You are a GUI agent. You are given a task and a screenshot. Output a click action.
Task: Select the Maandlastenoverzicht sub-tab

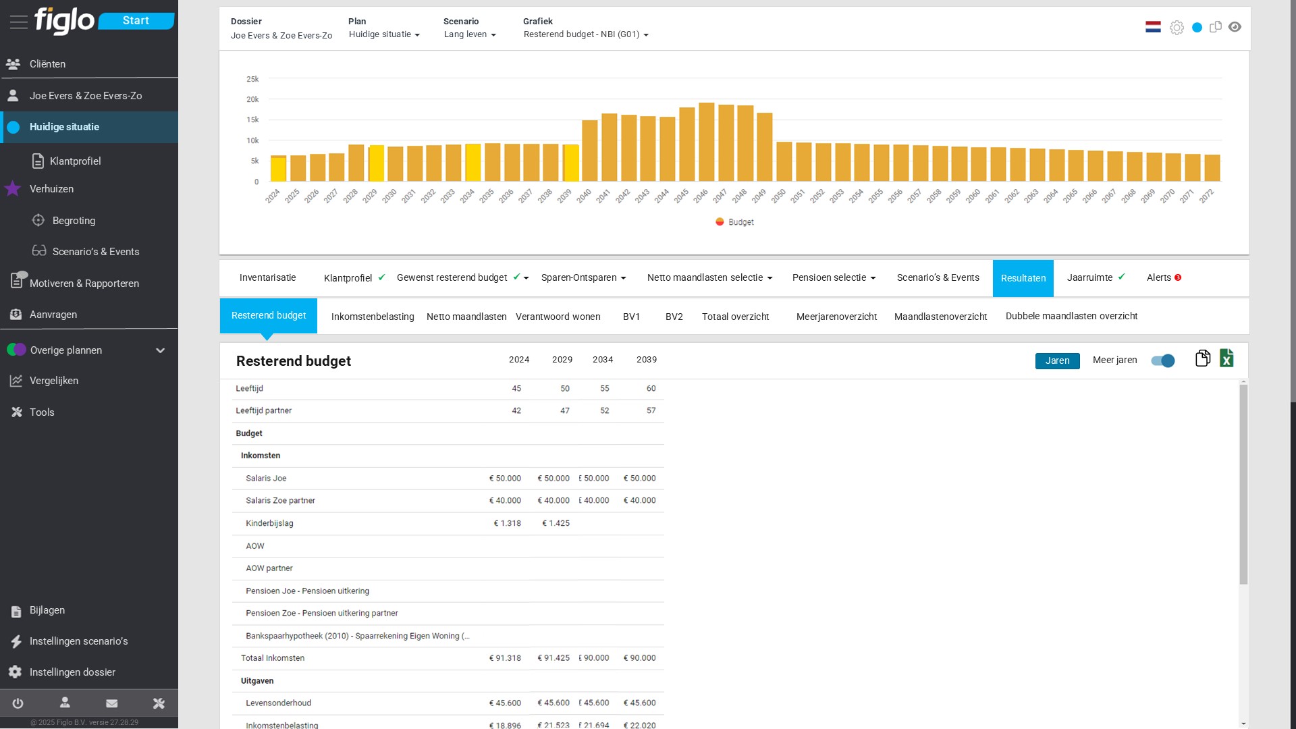coord(940,317)
